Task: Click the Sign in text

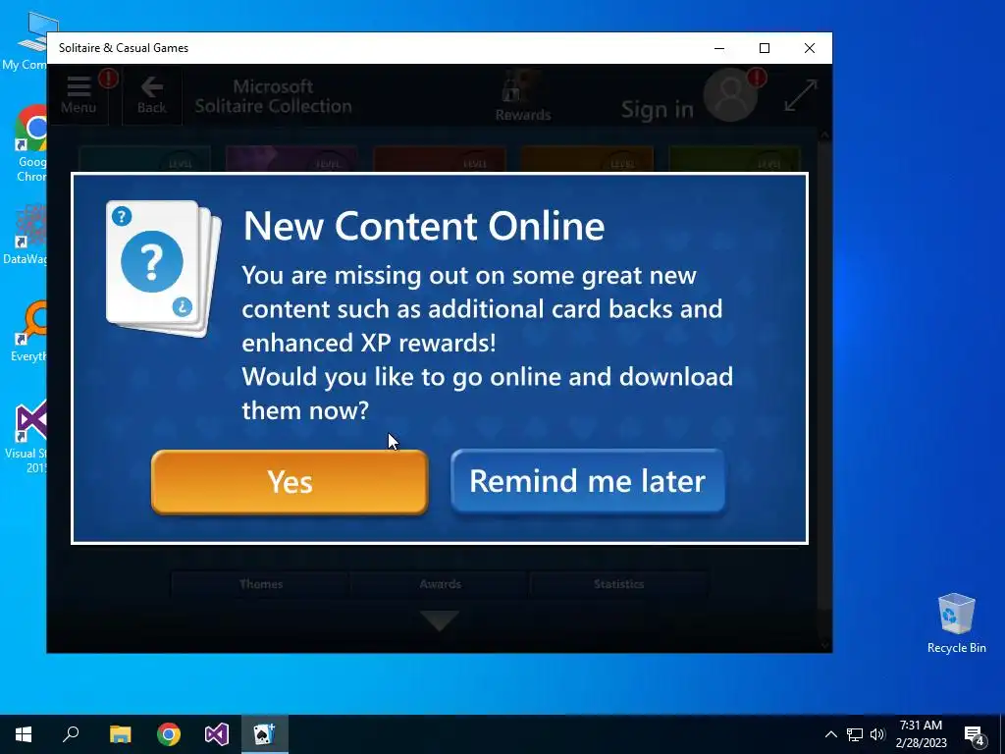Action: [657, 109]
